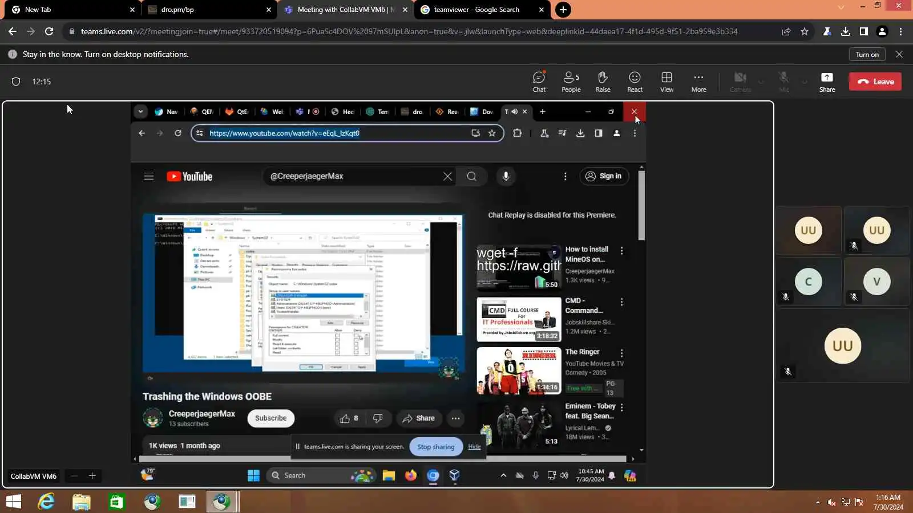The image size is (913, 513).
Task: Open the CMD Full Course video thumbnail
Action: click(x=519, y=319)
